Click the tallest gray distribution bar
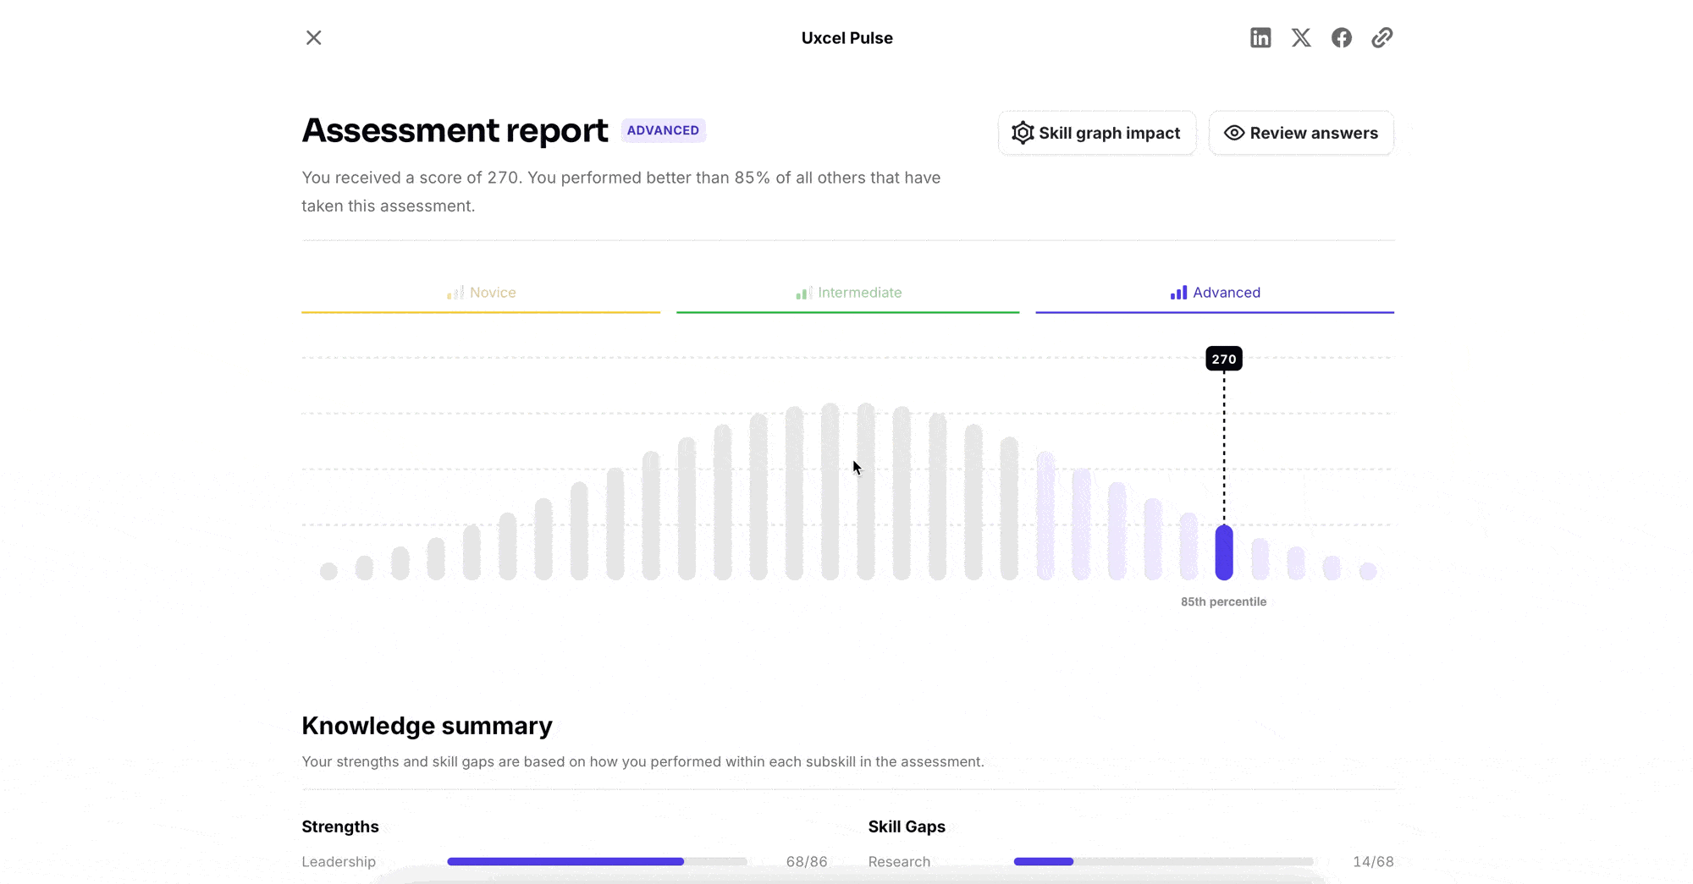 click(830, 491)
